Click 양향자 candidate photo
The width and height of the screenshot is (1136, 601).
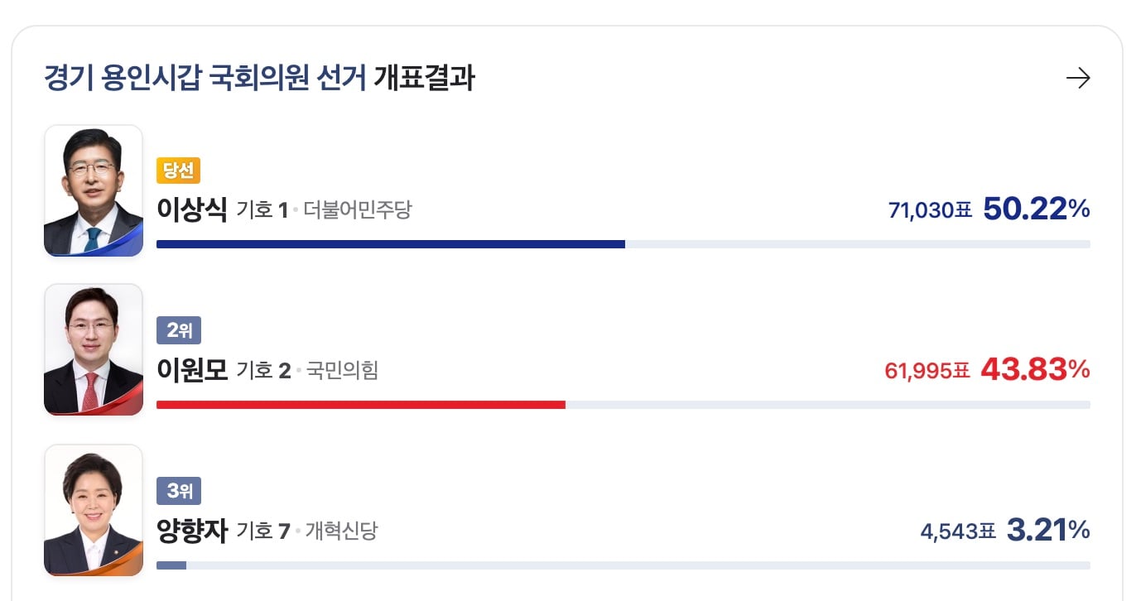pos(94,510)
